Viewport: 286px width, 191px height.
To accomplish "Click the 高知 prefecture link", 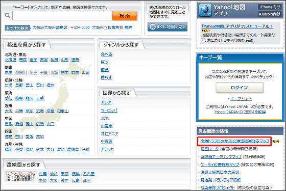I will coord(40,137).
